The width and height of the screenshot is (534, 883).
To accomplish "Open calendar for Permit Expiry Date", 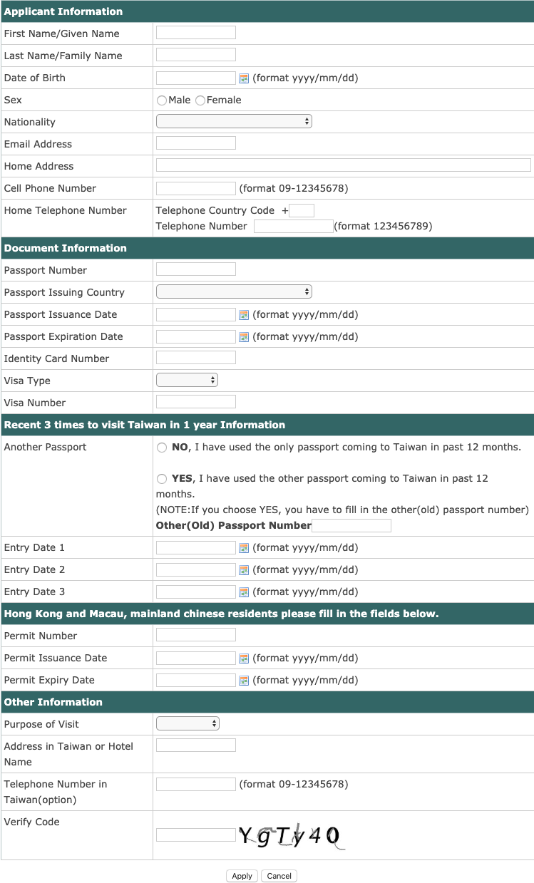I will pos(244,681).
